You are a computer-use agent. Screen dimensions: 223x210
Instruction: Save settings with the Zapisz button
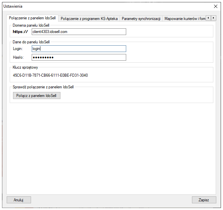tap(204, 200)
